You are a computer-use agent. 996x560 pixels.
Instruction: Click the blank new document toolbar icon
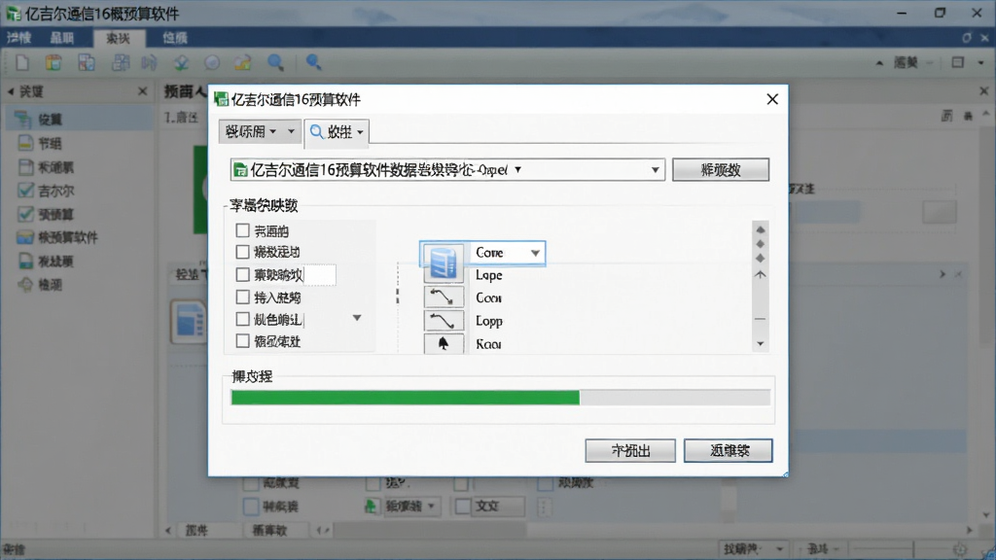pos(22,62)
